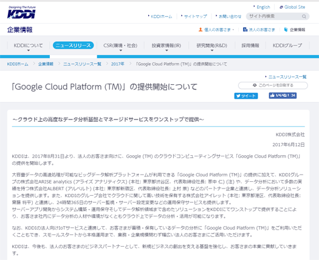Click the date 2017年6月12日

pyautogui.click(x=289, y=145)
